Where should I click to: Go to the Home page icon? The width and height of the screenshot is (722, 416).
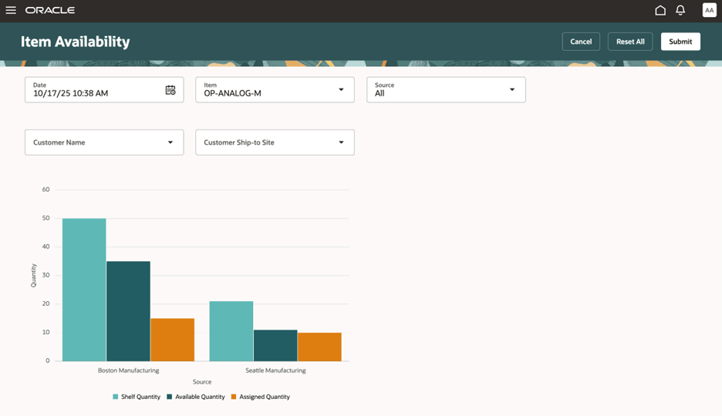[660, 10]
